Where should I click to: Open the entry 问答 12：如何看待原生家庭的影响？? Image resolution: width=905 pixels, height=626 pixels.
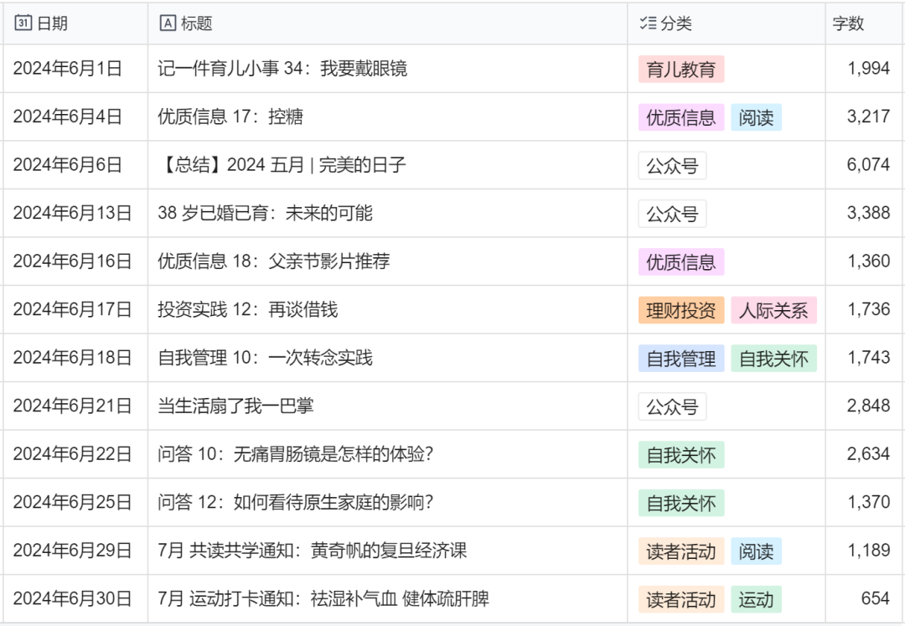click(296, 502)
